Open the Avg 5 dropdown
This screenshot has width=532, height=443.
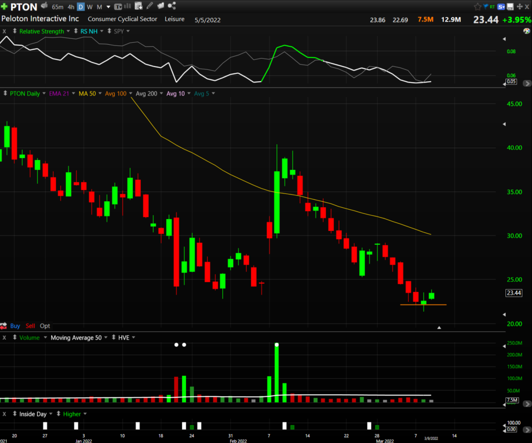click(213, 94)
